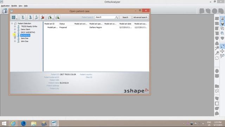Select the pan four-arrow tool

(x=222, y=51)
